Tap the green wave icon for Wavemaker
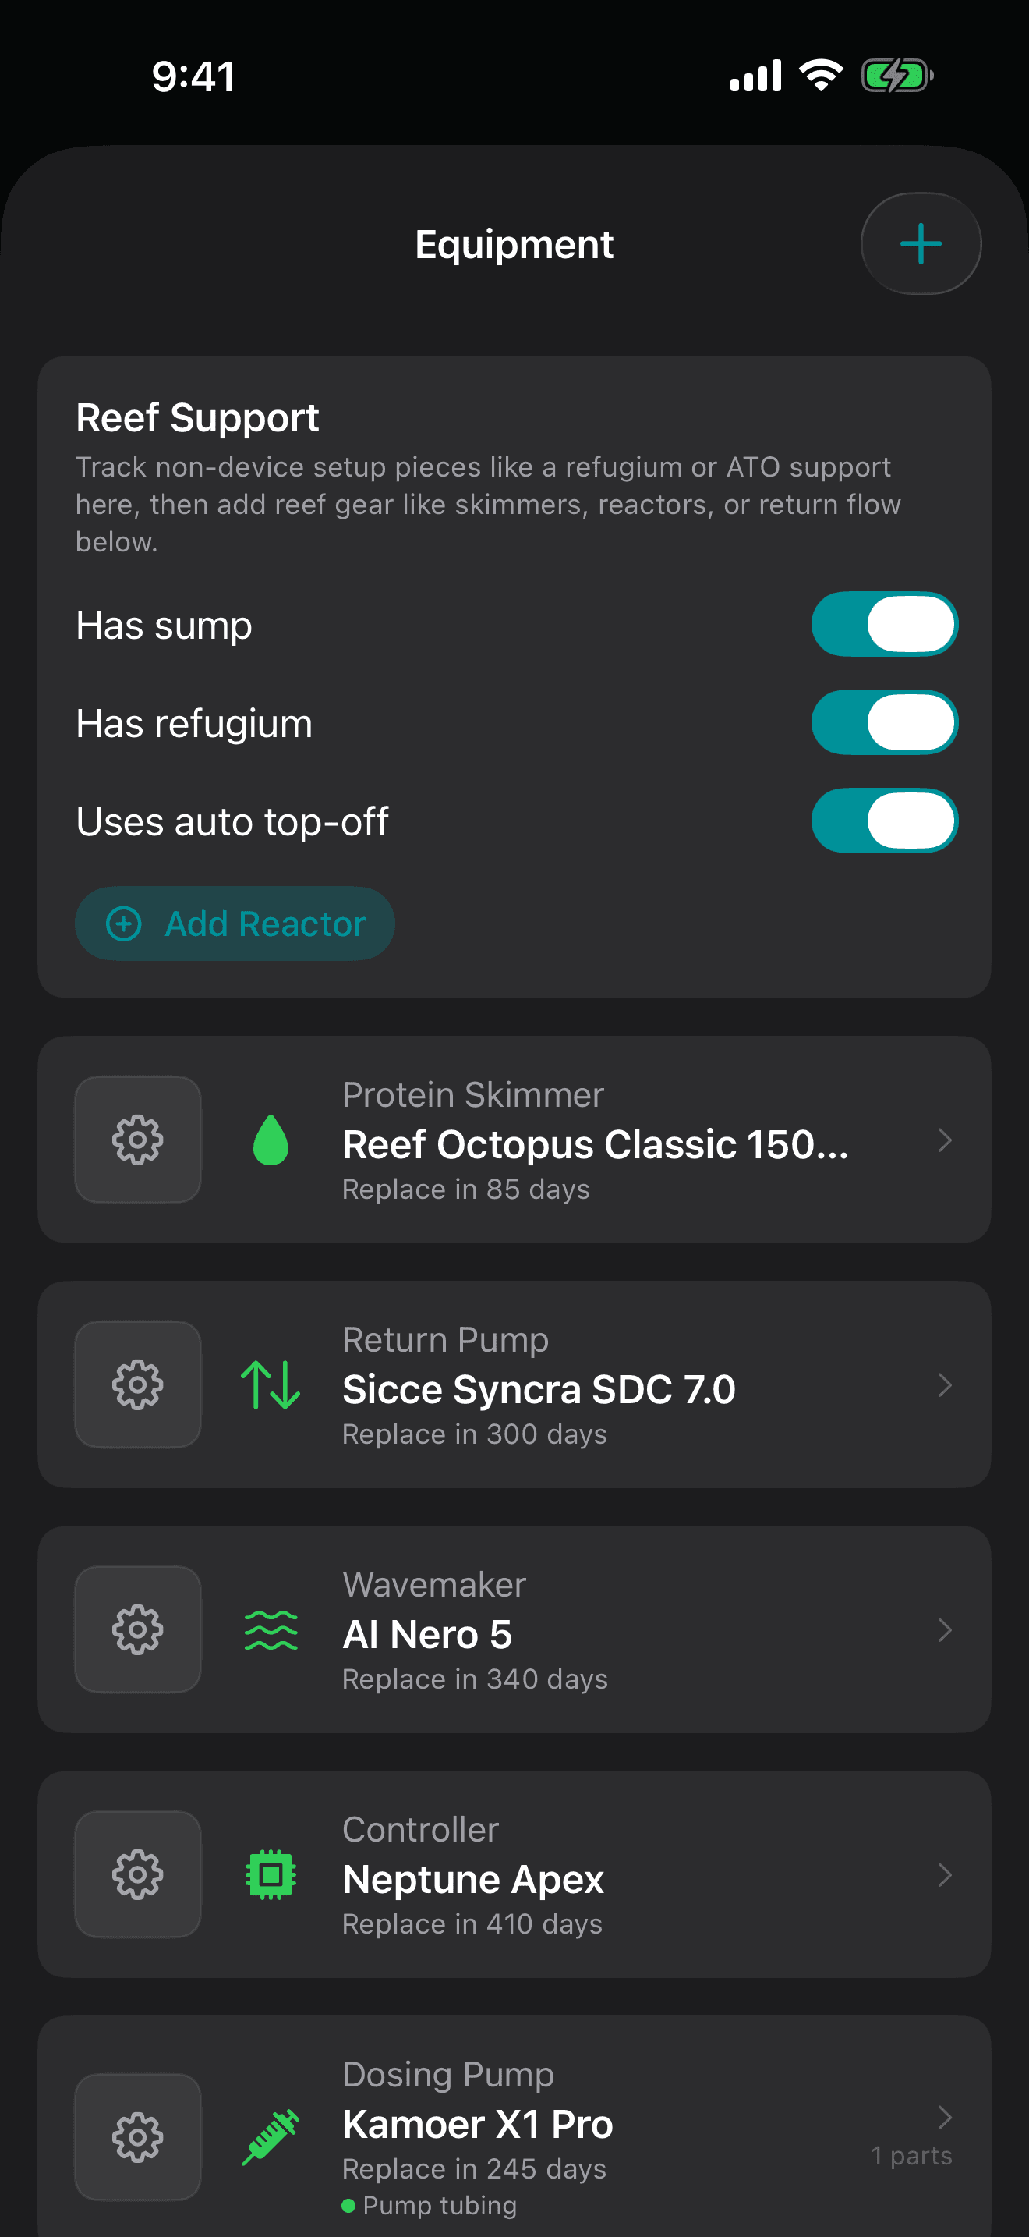 click(271, 1629)
